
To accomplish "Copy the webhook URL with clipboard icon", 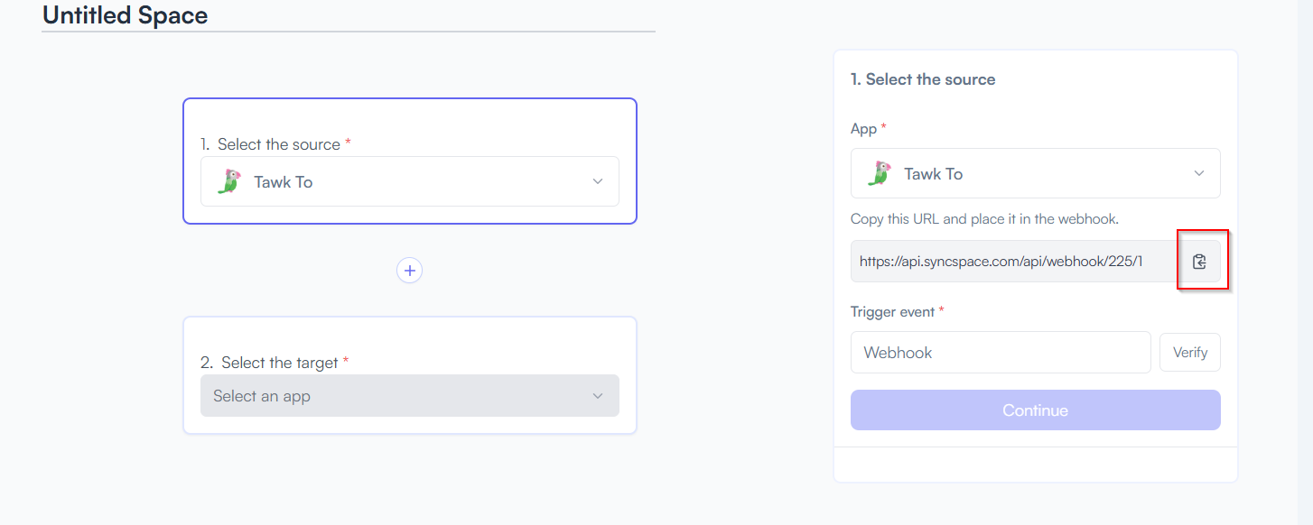I will (x=1199, y=262).
